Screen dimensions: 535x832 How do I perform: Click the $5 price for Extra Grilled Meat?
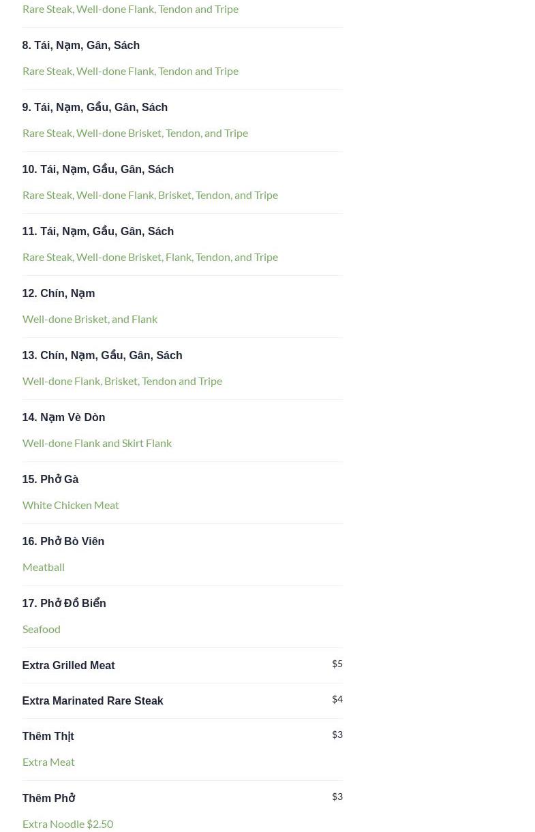[x=337, y=664]
